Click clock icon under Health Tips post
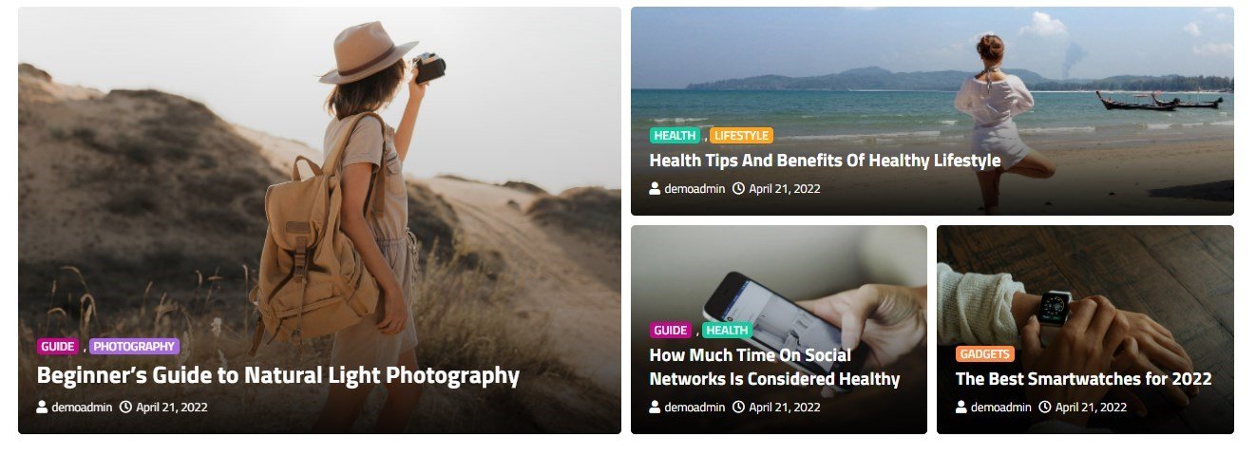Image resolution: width=1256 pixels, height=456 pixels. (x=738, y=189)
